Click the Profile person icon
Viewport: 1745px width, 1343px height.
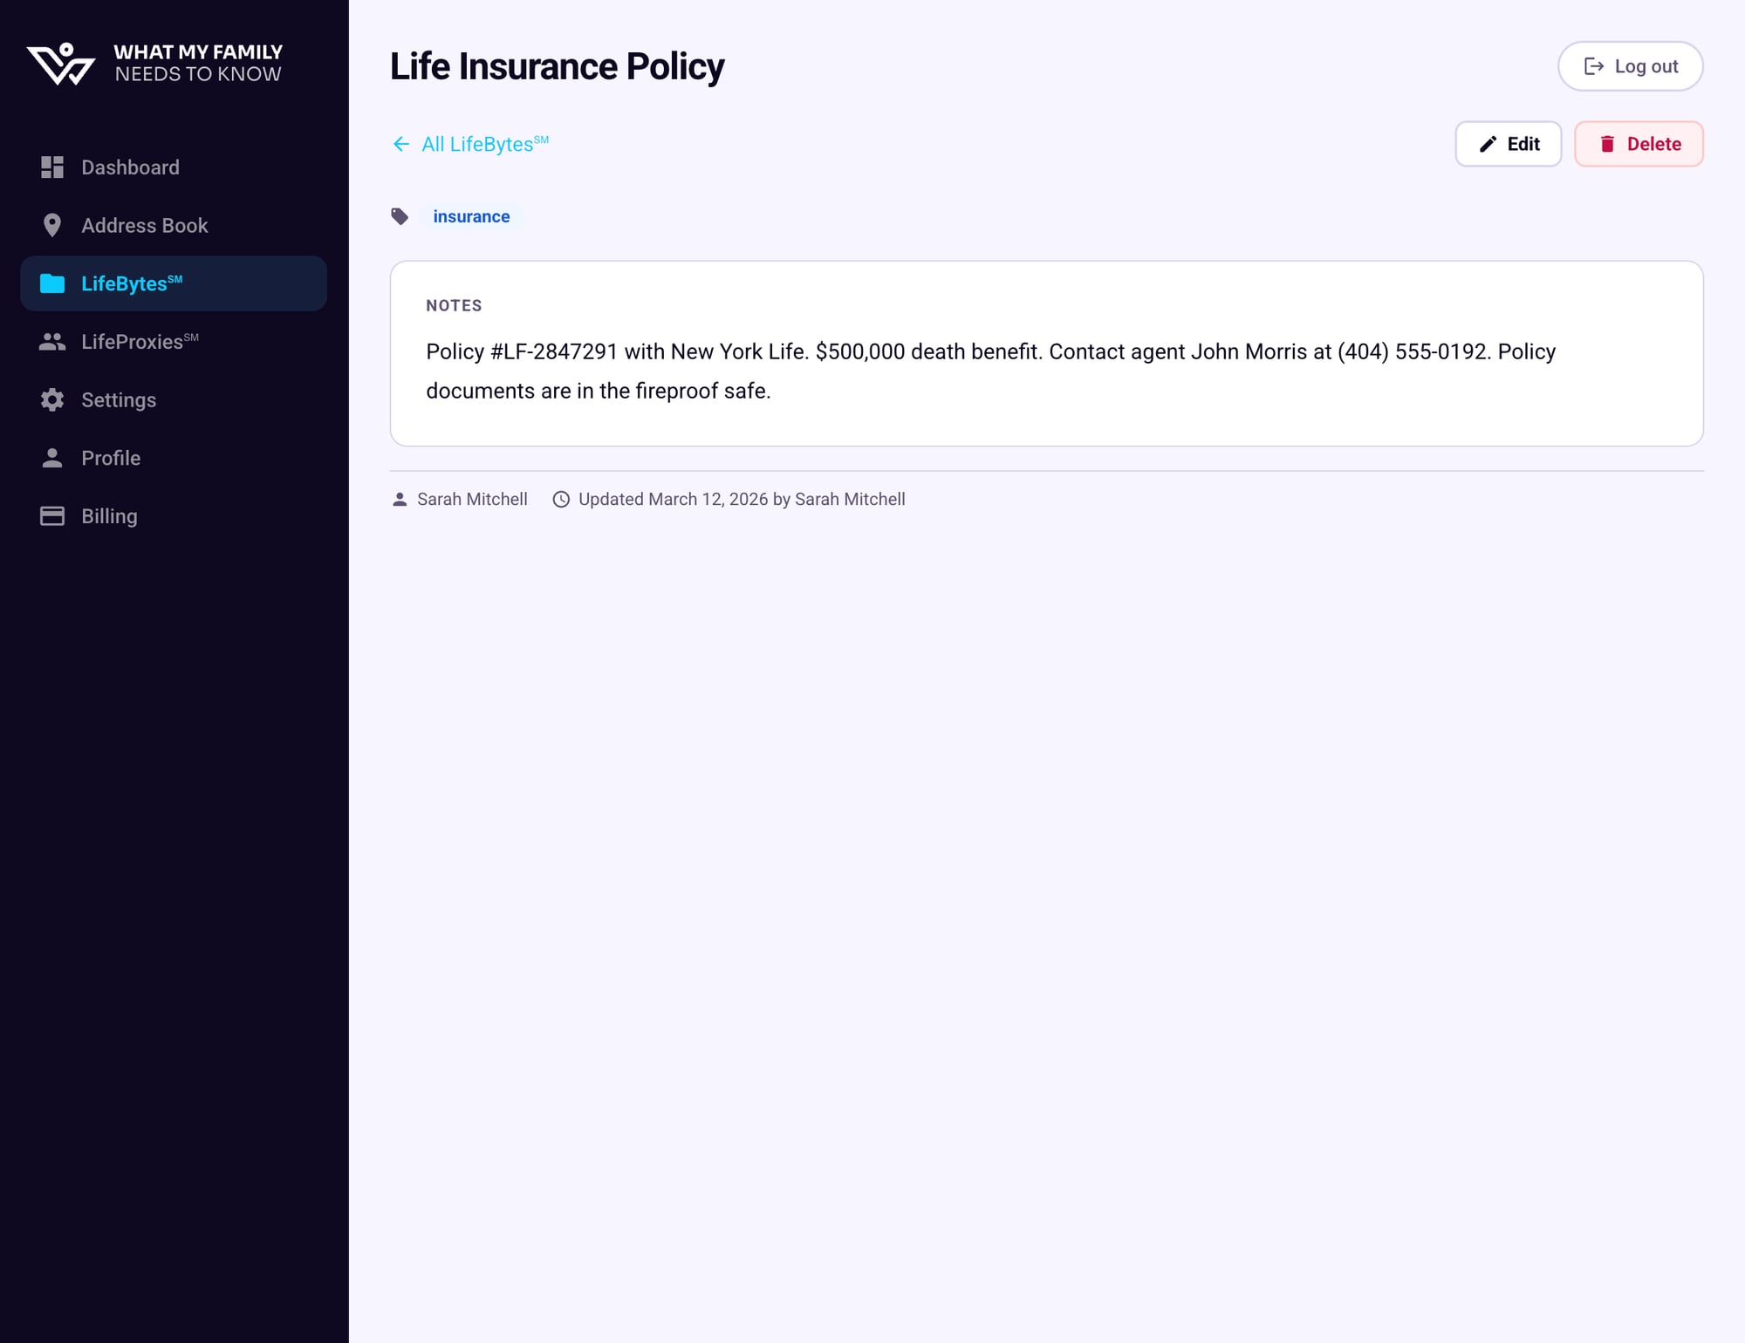click(52, 457)
